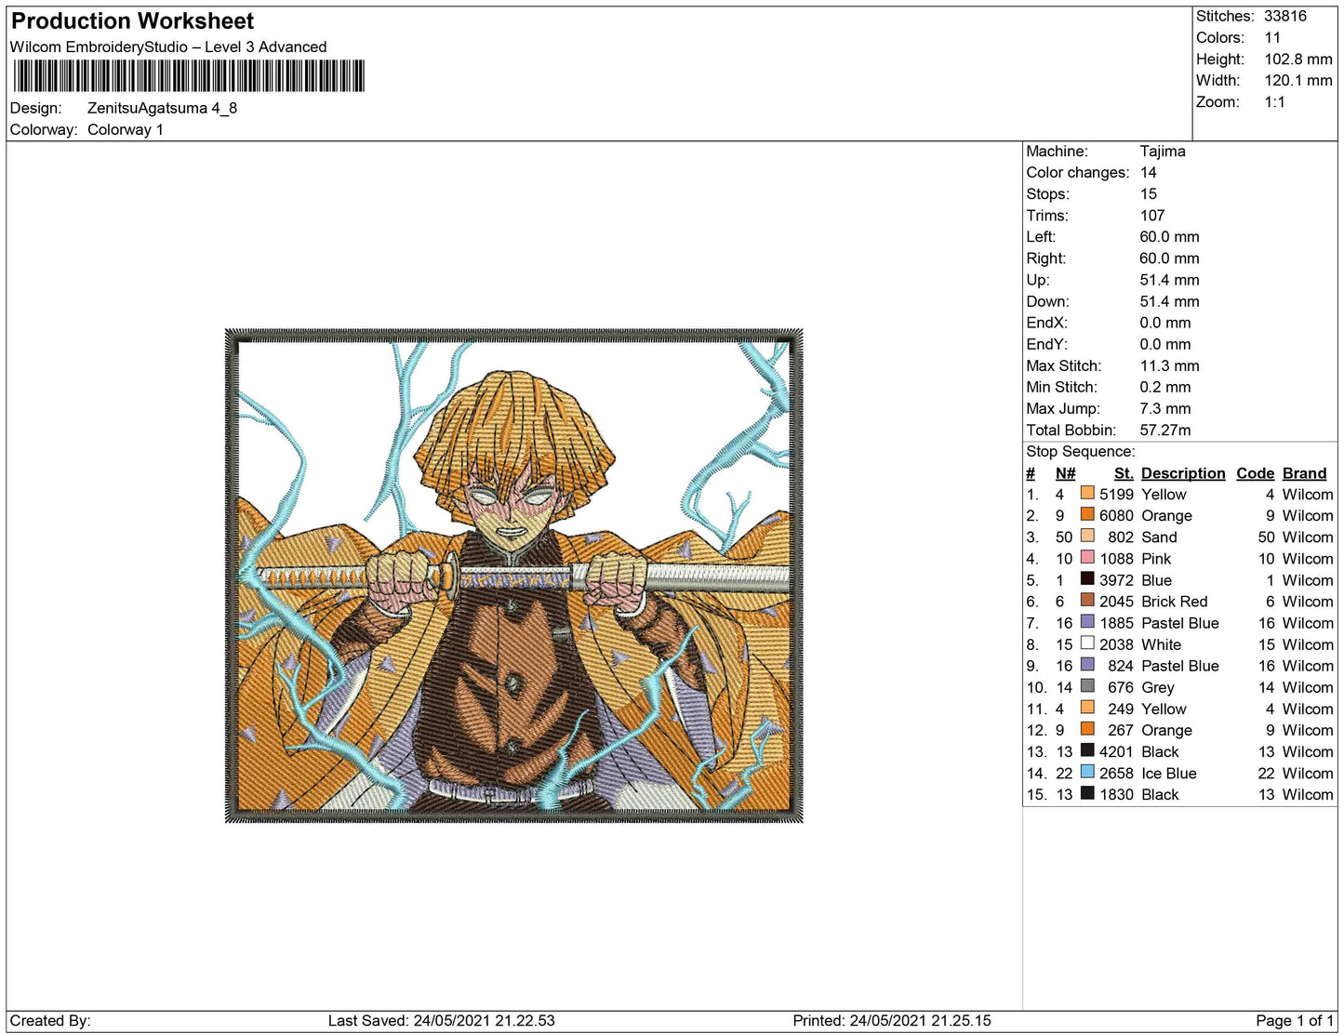Click the Black swatch beside 1830 stitches
The width and height of the screenshot is (1344, 1034).
pyautogui.click(x=1087, y=792)
